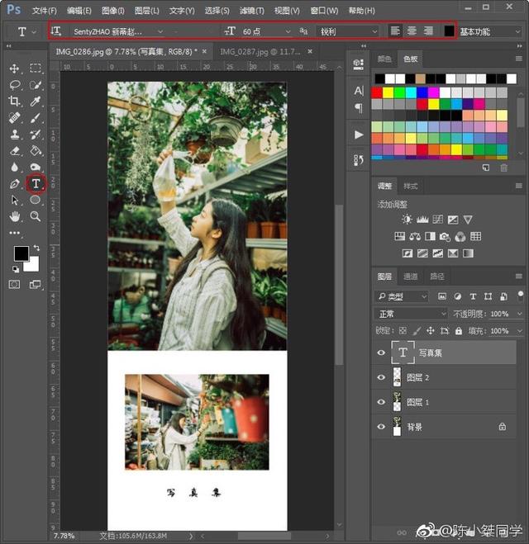Toggle visibility of 图层 2
Screen dimensions: 529x544
click(381, 377)
